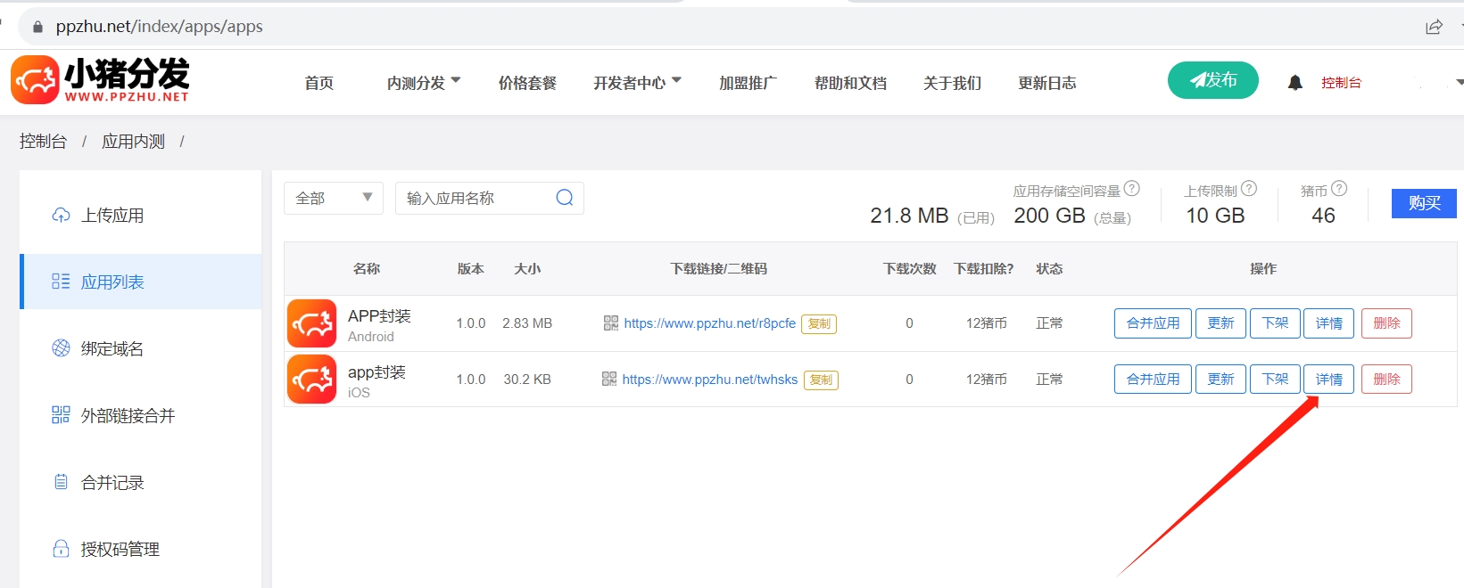Expand the 内测分发 menu

click(423, 83)
